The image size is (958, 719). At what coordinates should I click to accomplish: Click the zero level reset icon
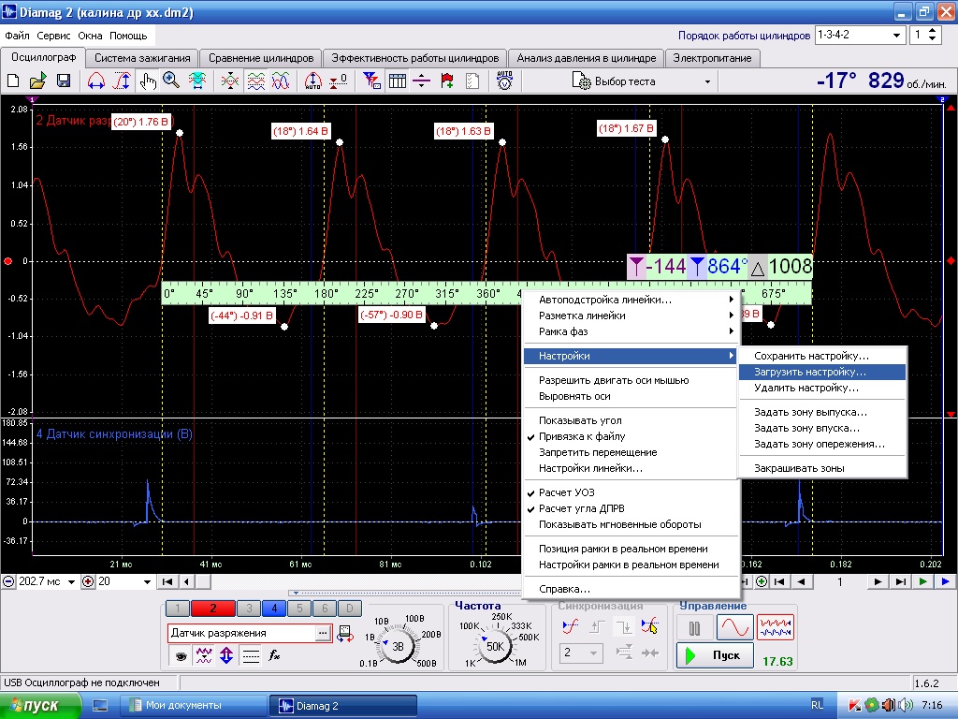pos(338,81)
